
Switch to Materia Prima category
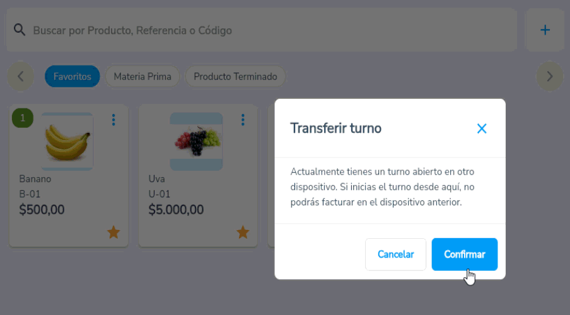pyautogui.click(x=142, y=76)
